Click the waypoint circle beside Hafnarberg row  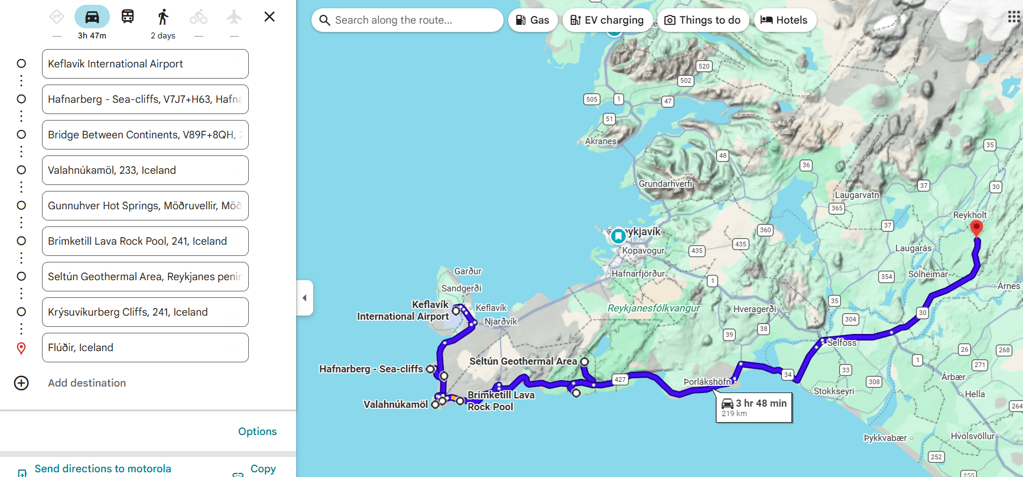(21, 99)
